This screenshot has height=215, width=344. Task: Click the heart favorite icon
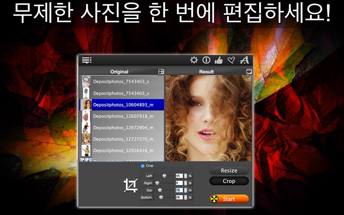(x=231, y=60)
